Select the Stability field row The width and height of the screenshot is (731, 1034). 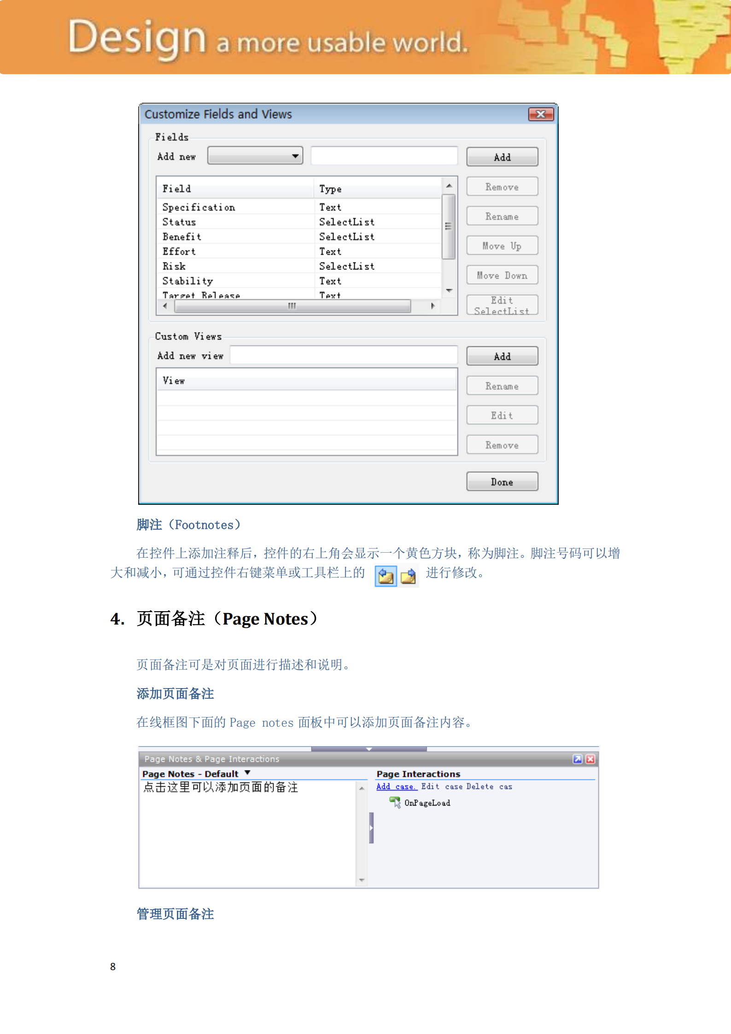pyautogui.click(x=299, y=281)
